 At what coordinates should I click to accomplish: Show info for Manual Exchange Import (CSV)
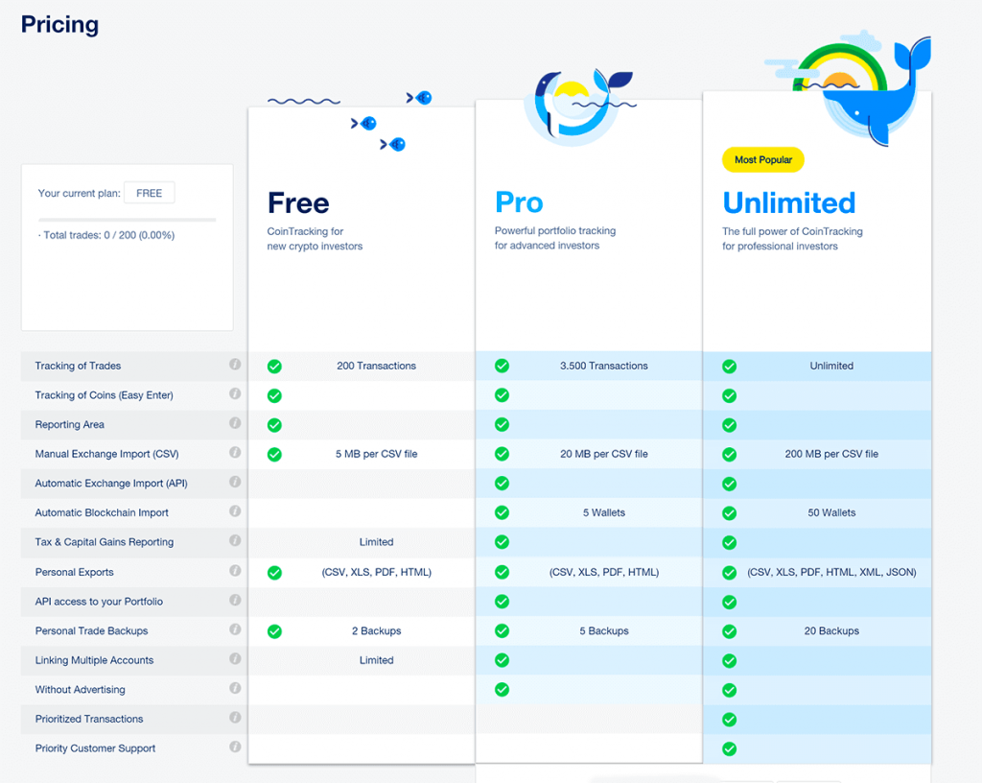(x=235, y=453)
